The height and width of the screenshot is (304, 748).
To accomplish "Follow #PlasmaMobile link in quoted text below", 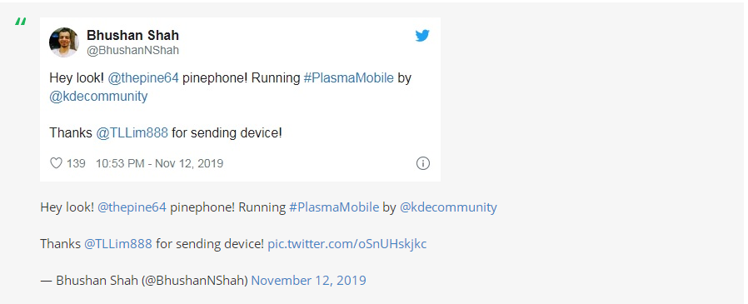I will [x=334, y=207].
